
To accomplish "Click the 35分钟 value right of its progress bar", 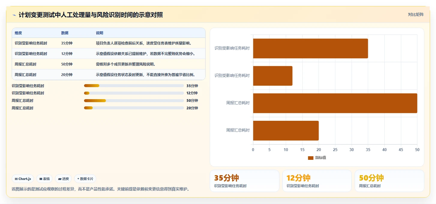I will click(x=192, y=86).
